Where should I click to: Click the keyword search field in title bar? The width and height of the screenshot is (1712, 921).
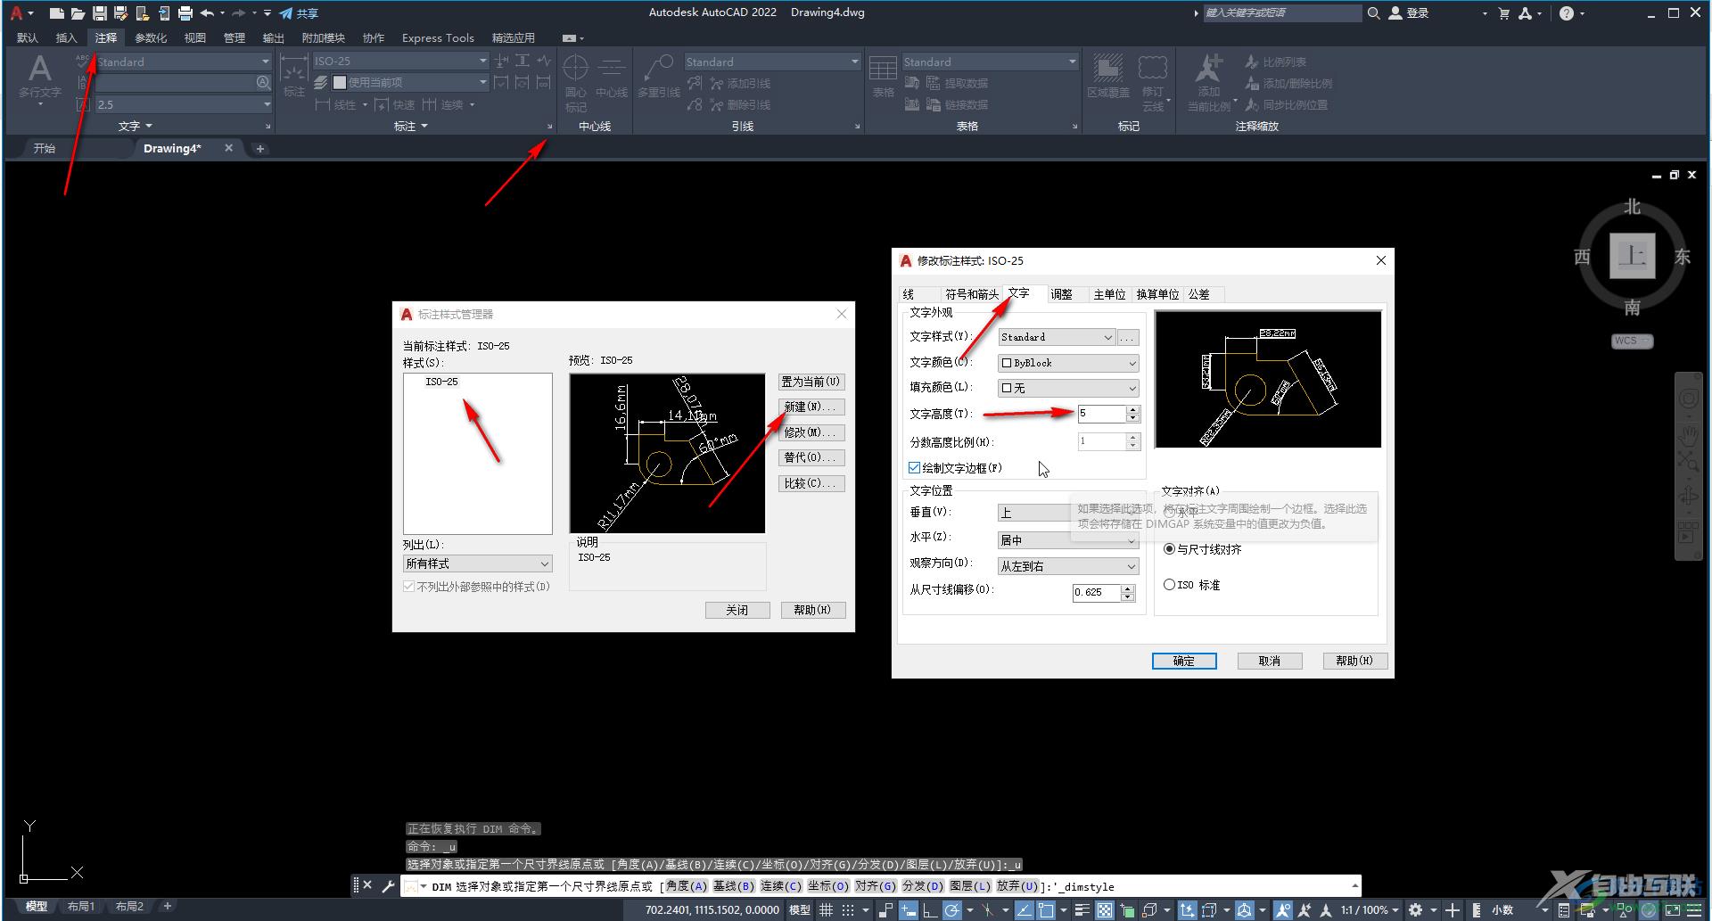point(1280,13)
